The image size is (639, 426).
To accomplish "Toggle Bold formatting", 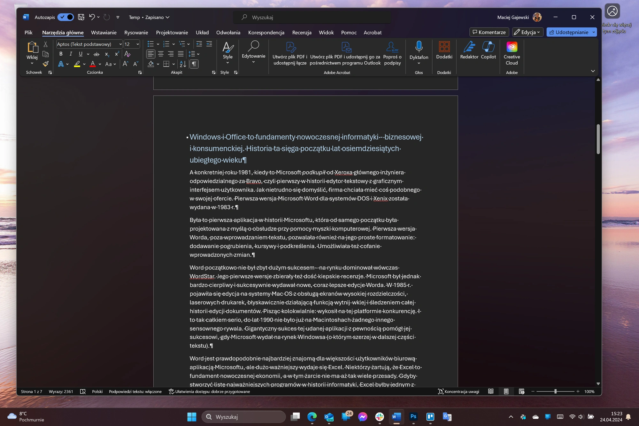I will (61, 54).
